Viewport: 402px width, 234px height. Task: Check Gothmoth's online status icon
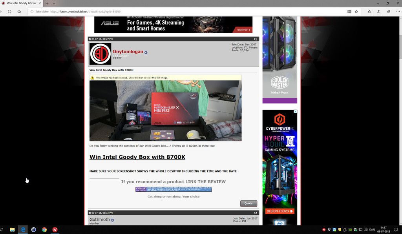[112, 220]
